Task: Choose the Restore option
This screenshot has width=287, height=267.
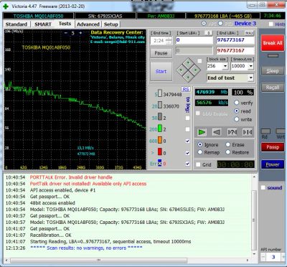Action: pos(228,152)
